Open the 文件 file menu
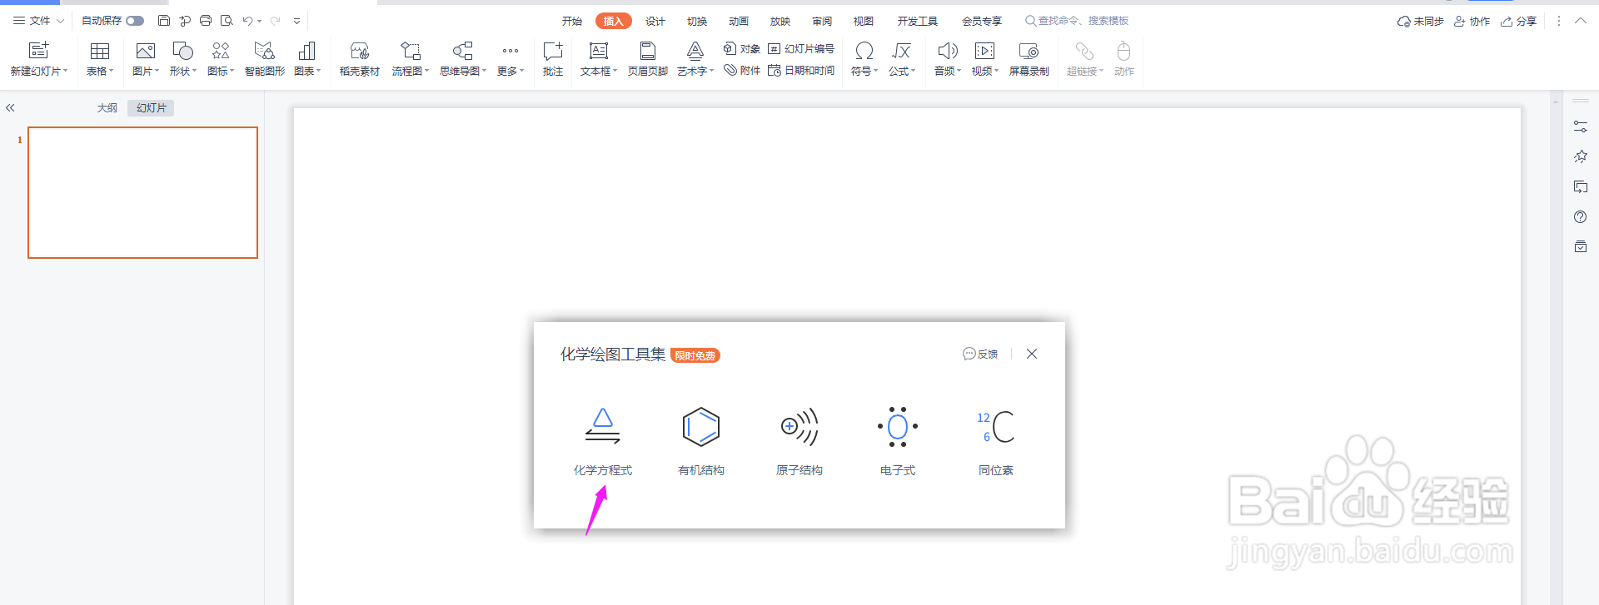 (x=38, y=21)
